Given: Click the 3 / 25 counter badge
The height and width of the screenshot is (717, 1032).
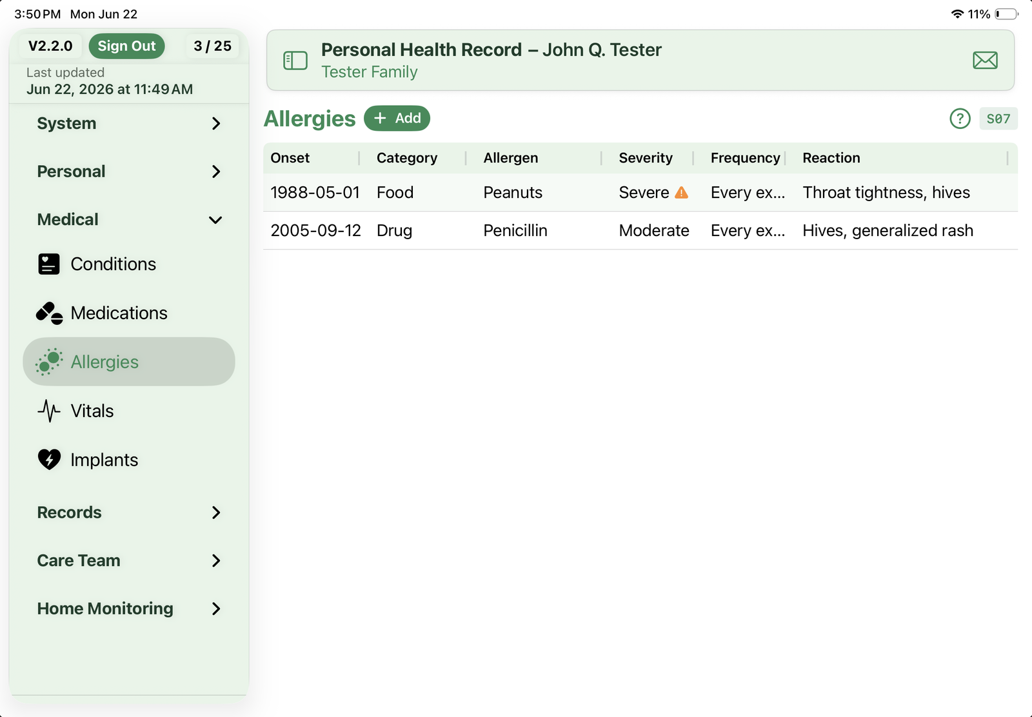Looking at the screenshot, I should point(212,46).
